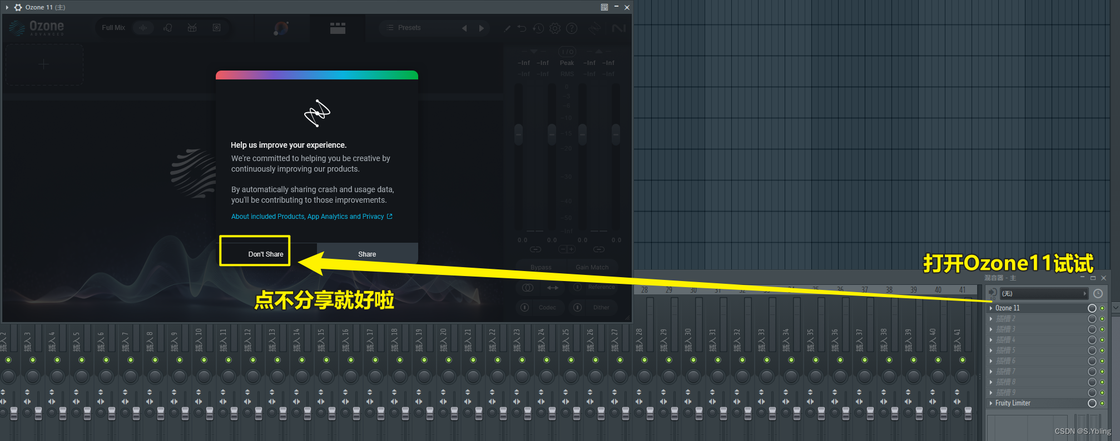
Task: Toggle the Fruity Limiter slot enable light
Action: coord(1102,403)
